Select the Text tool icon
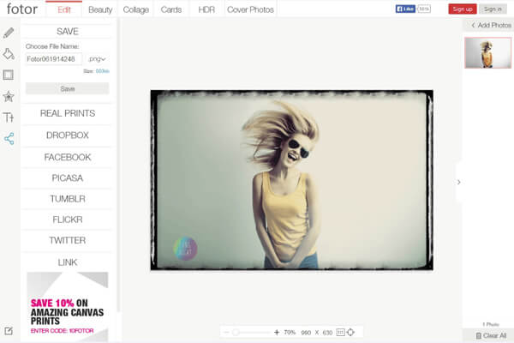This screenshot has height=343, width=514. tap(9, 117)
